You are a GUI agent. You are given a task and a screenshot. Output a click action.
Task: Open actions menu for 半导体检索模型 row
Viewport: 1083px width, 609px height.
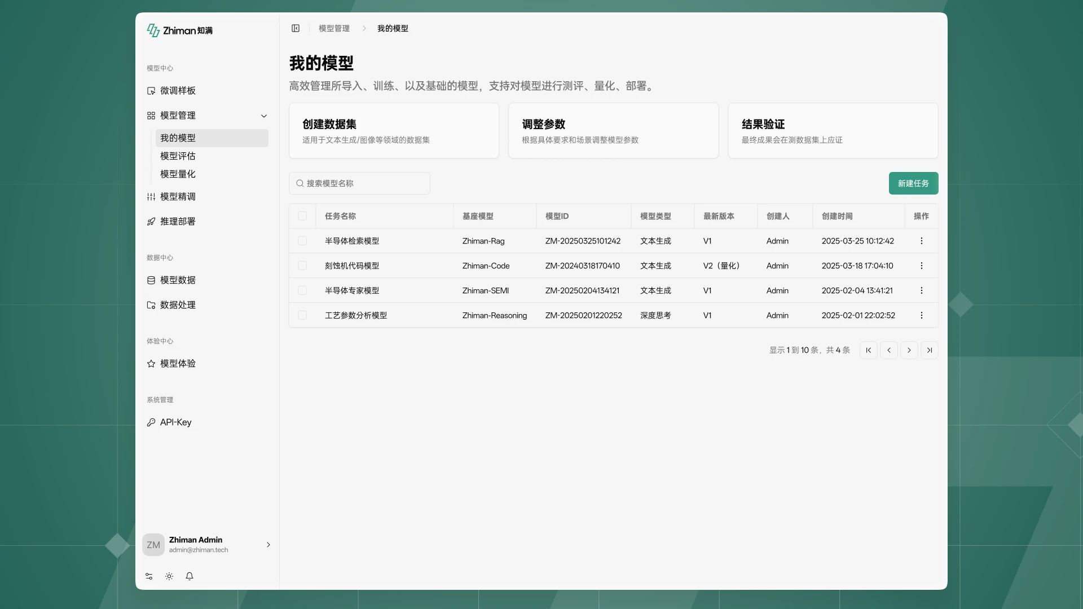coord(922,241)
